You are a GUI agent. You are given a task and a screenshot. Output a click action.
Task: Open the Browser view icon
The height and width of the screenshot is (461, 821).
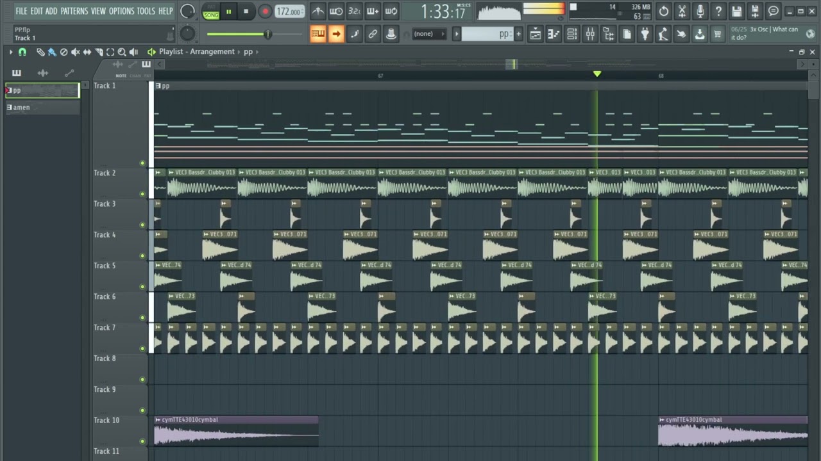click(609, 34)
